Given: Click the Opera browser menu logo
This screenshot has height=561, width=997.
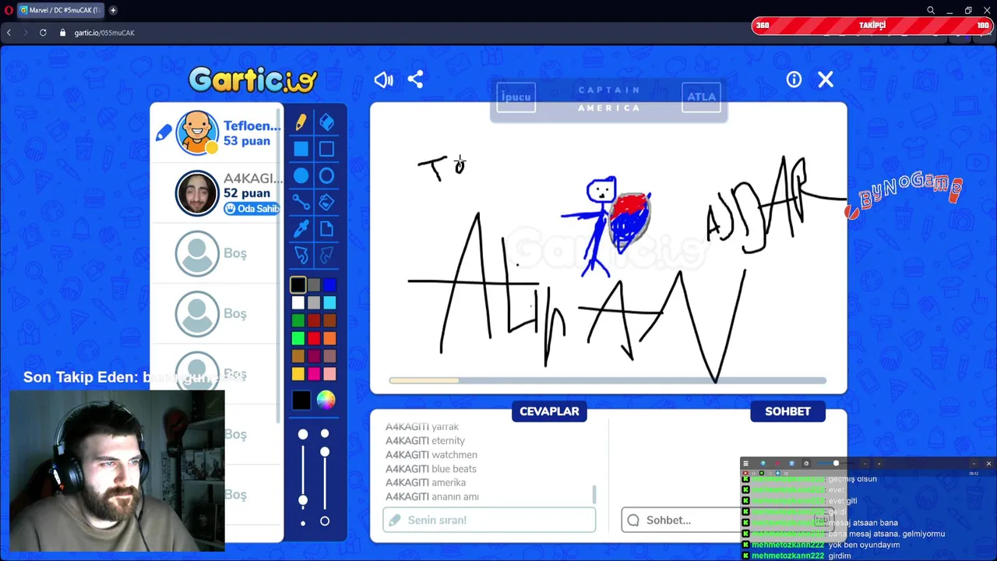Looking at the screenshot, I should pyautogui.click(x=9, y=10).
